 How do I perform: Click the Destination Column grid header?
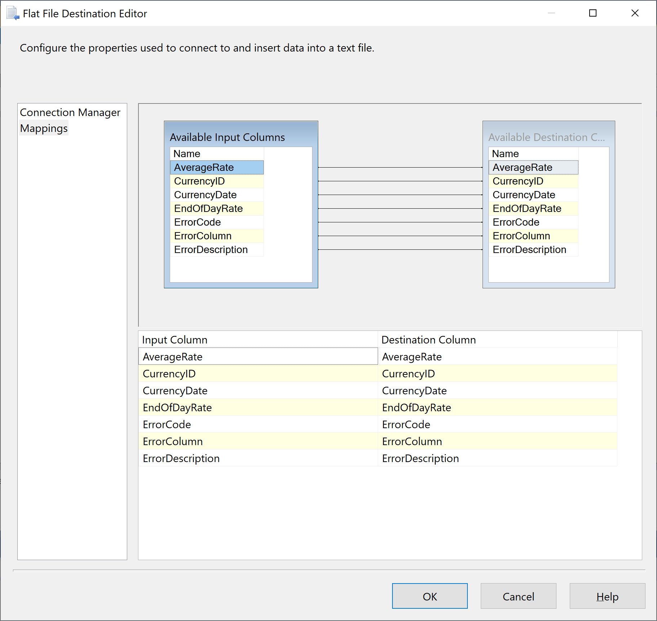(x=429, y=339)
